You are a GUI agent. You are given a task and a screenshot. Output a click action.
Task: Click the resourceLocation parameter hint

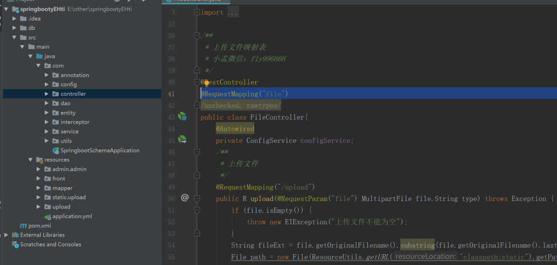pos(425,256)
